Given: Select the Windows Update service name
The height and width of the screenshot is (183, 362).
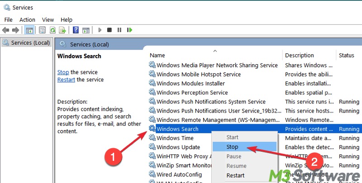Looking at the screenshot, I should 178,147.
